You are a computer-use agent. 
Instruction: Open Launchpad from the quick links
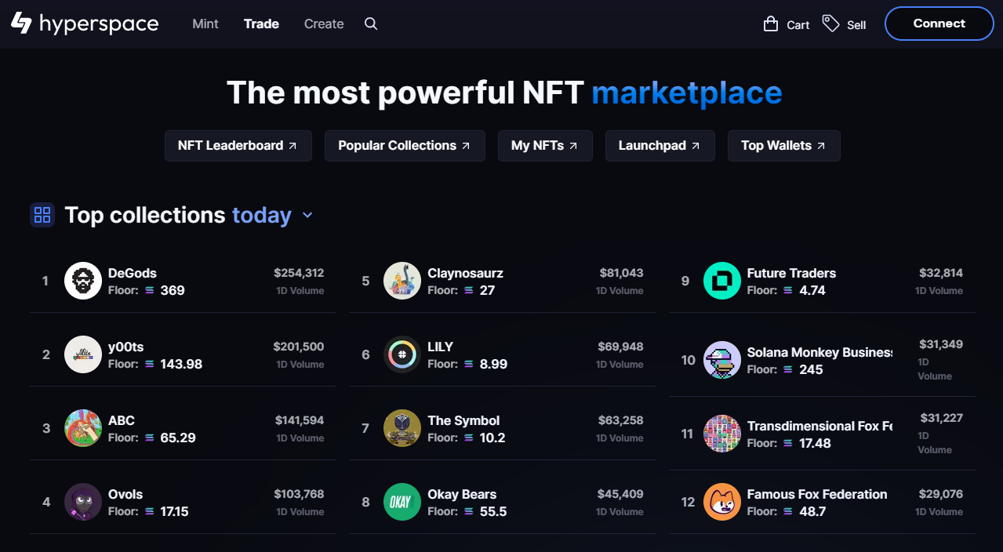660,146
